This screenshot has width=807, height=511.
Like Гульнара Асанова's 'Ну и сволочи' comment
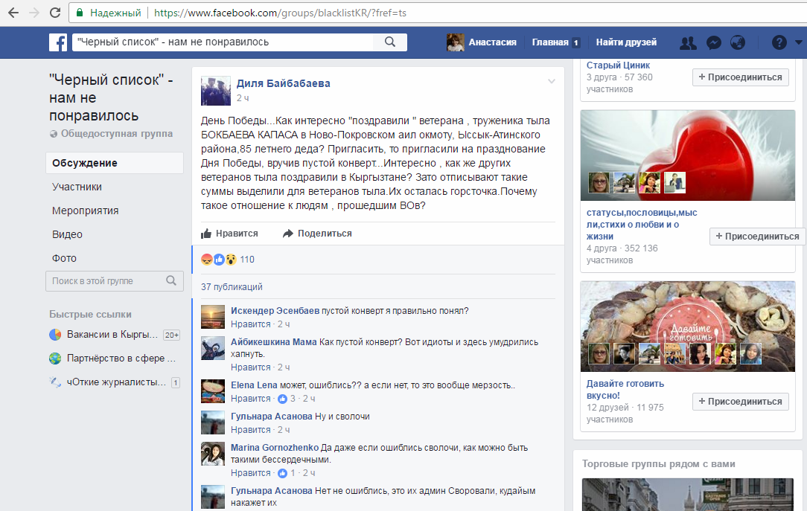[250, 430]
